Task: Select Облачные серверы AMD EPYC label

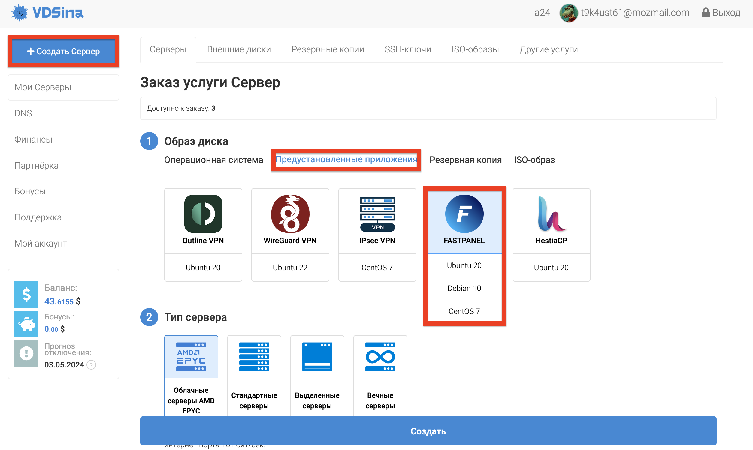Action: click(x=191, y=400)
